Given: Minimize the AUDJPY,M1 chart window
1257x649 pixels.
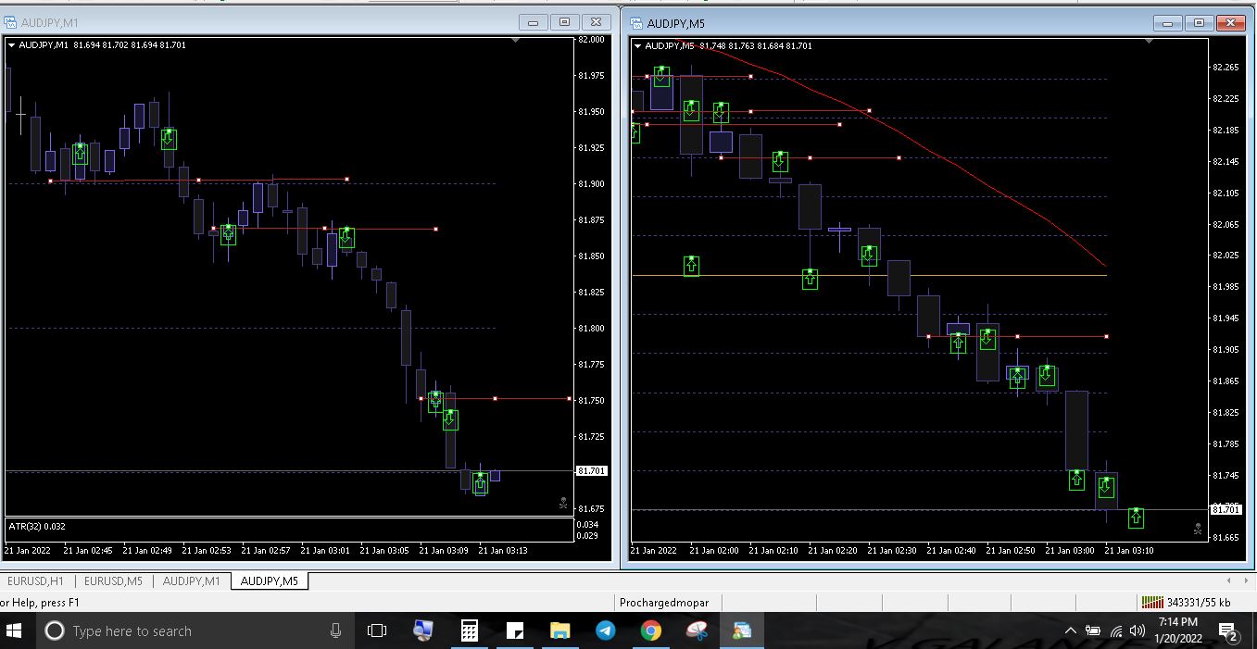Looking at the screenshot, I should tap(534, 22).
